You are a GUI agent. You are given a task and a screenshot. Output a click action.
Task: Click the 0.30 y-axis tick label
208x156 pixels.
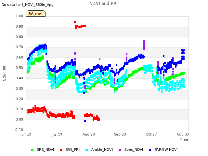[x=19, y=88]
